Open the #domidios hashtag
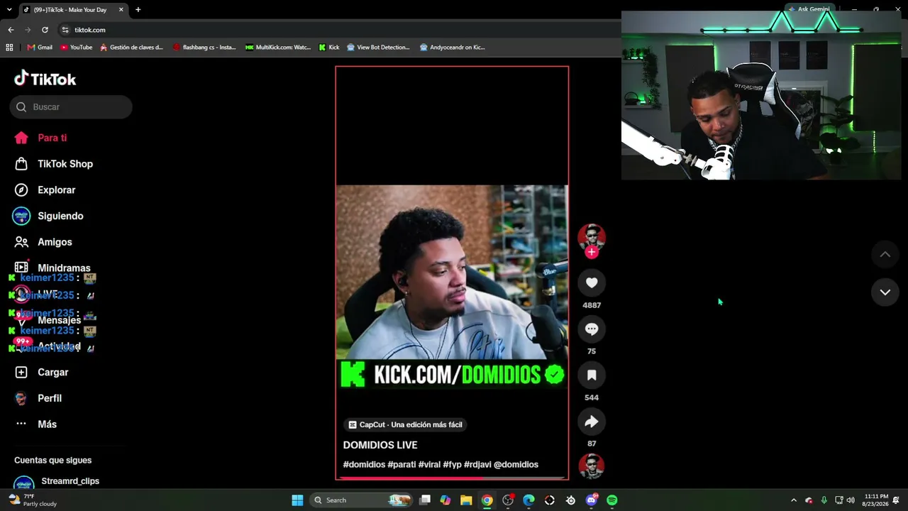908x511 pixels. point(364,465)
